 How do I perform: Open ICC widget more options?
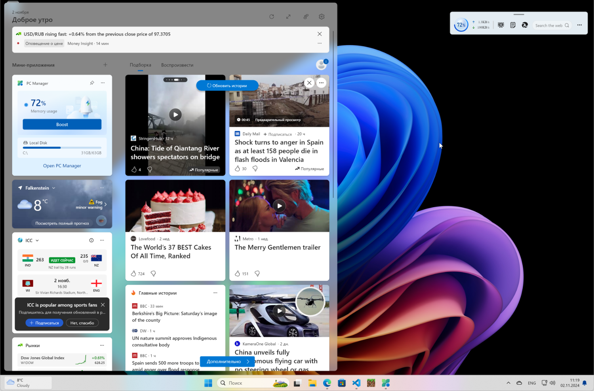click(102, 240)
